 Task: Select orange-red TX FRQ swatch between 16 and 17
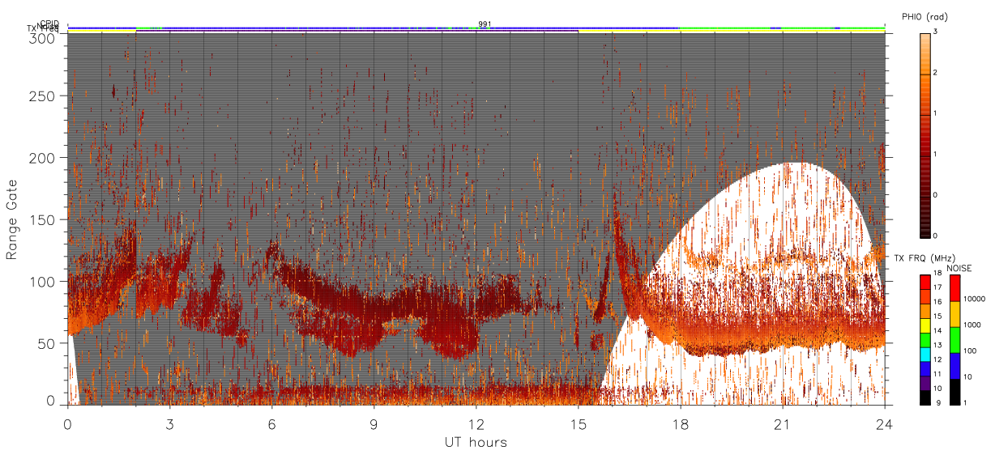coord(925,296)
